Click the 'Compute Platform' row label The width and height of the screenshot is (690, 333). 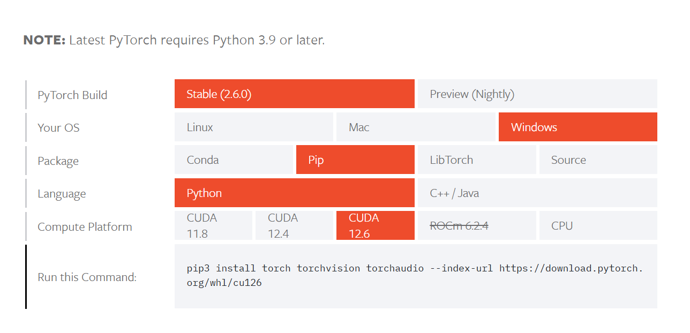click(x=84, y=226)
